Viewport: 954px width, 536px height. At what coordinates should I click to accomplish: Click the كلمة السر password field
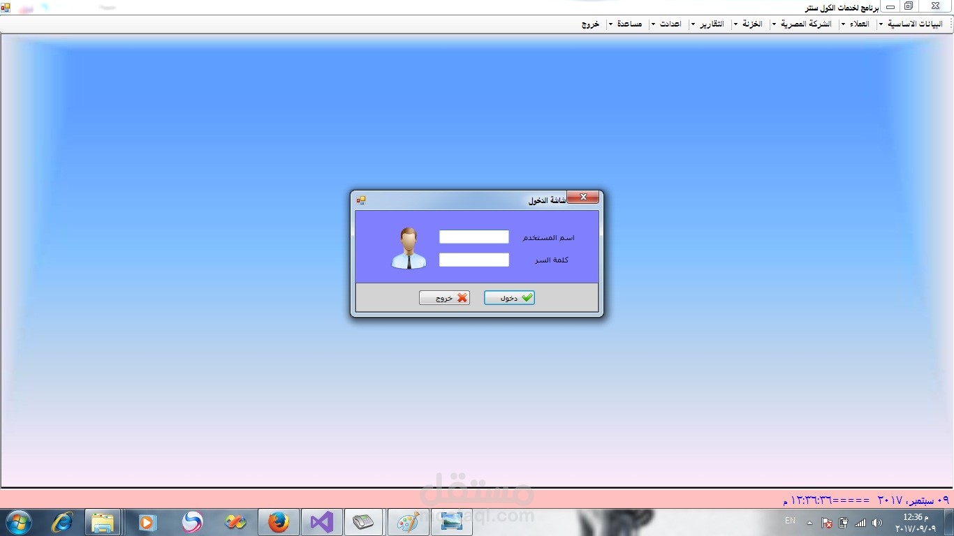(x=474, y=260)
